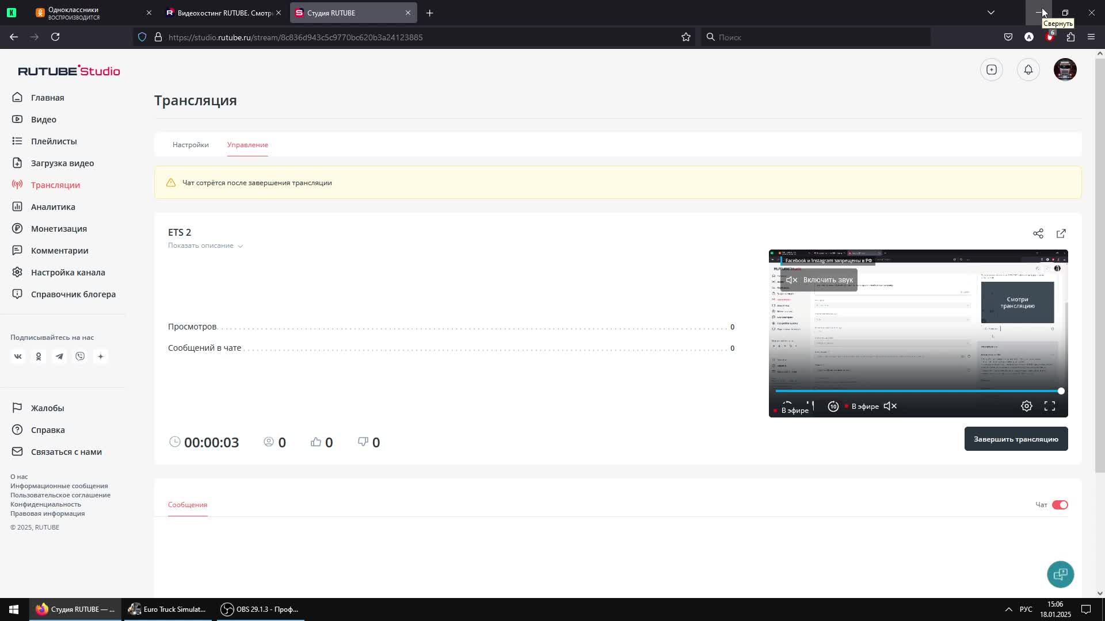Open a new browser tab

click(429, 13)
